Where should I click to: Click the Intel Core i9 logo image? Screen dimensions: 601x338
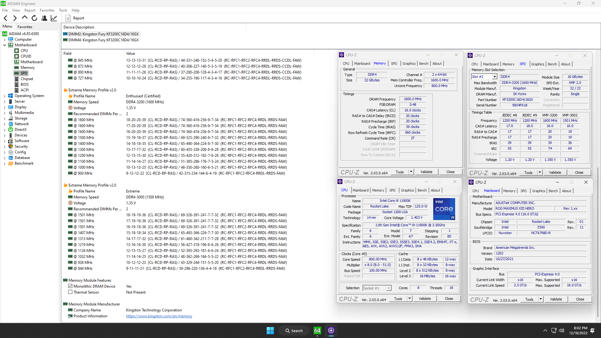pos(444,209)
